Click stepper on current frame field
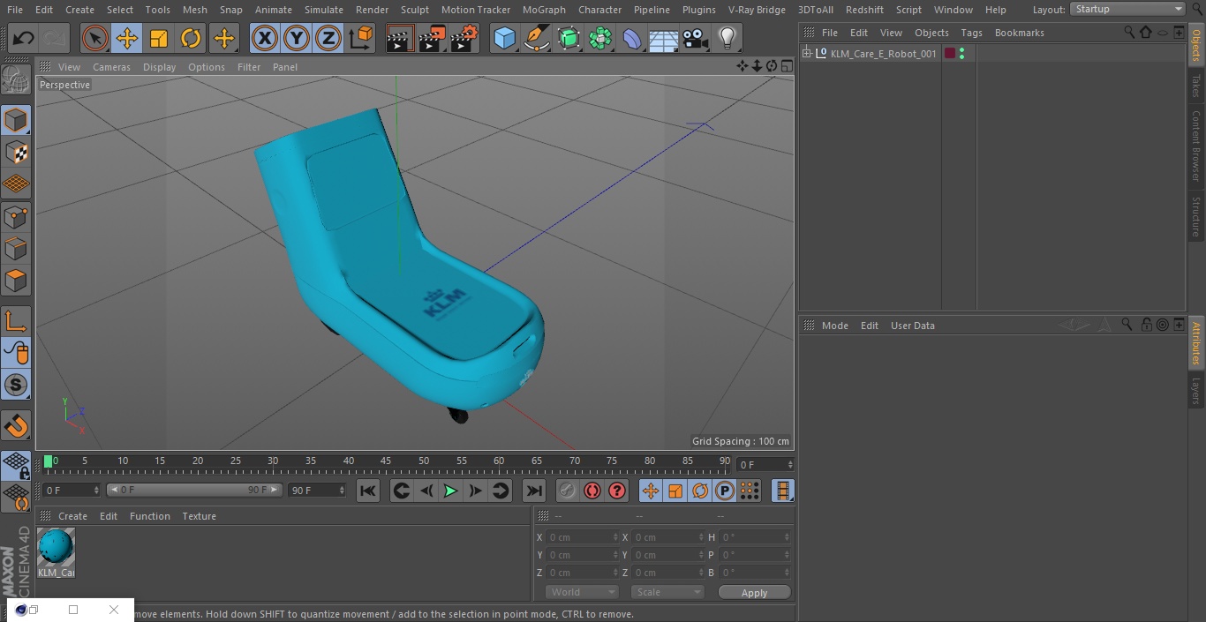 pos(790,464)
